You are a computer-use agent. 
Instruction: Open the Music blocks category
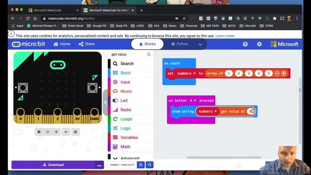[130, 91]
